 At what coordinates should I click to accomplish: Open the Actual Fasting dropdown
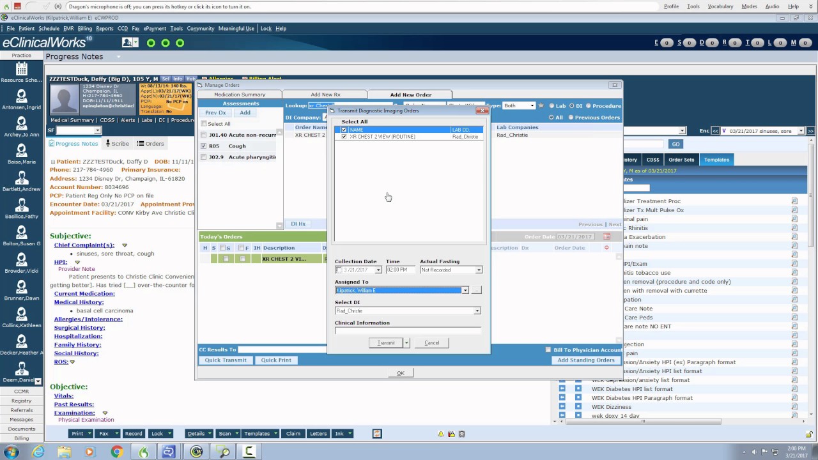478,270
